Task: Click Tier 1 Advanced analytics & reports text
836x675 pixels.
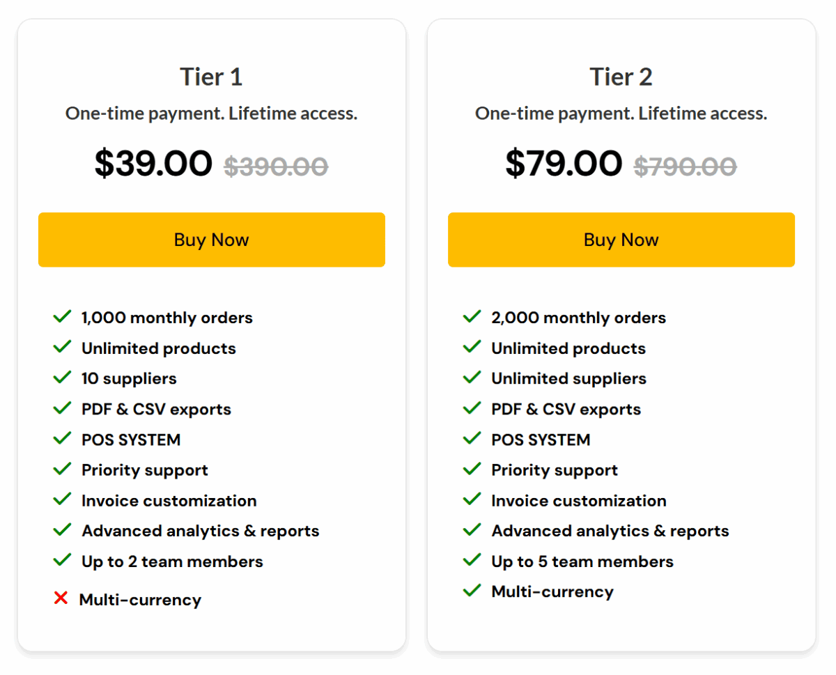Action: pyautogui.click(x=200, y=531)
